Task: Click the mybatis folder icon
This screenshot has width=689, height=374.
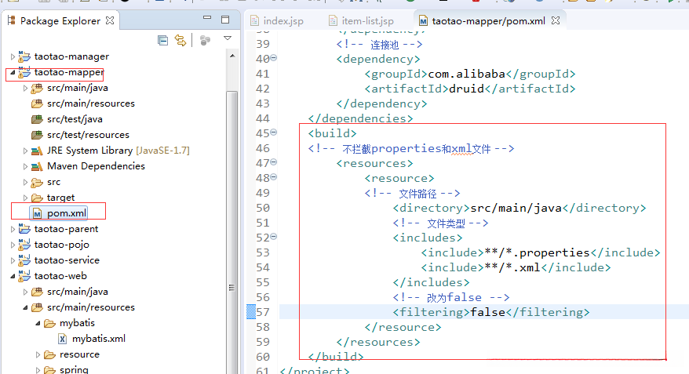Action: click(49, 324)
